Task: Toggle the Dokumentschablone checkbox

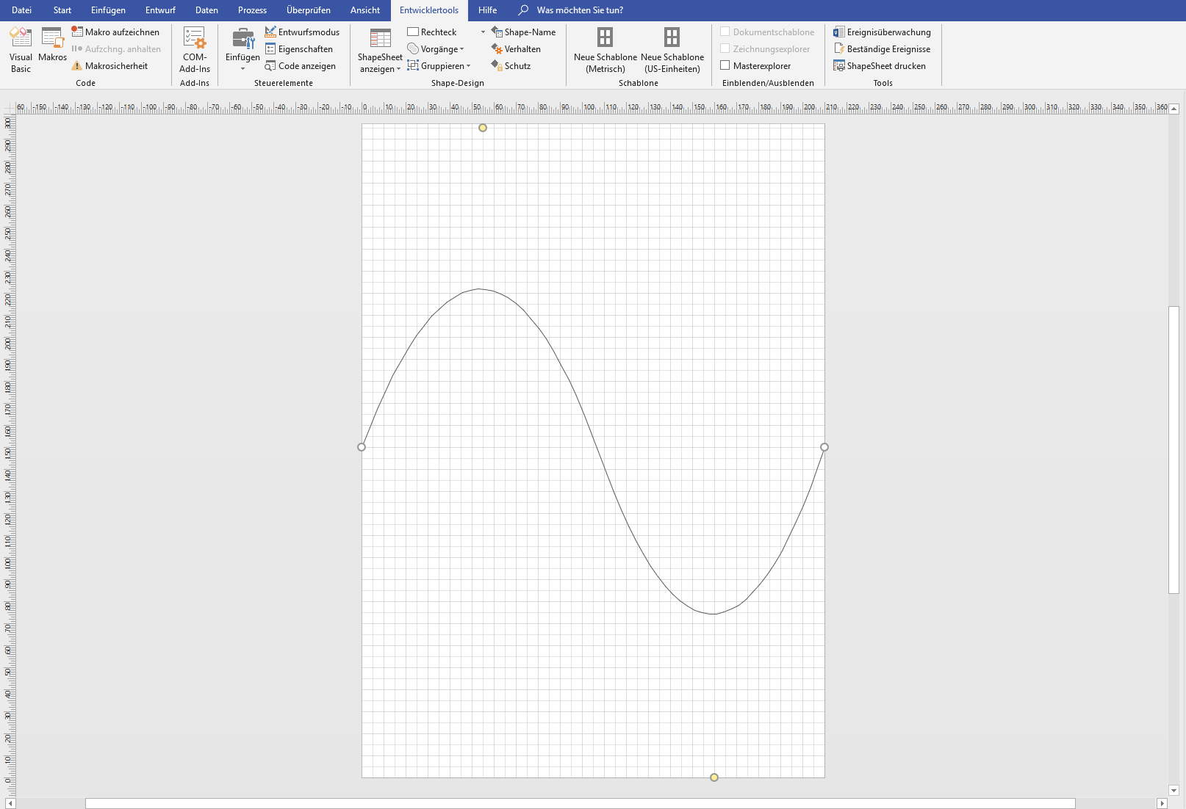Action: click(725, 32)
